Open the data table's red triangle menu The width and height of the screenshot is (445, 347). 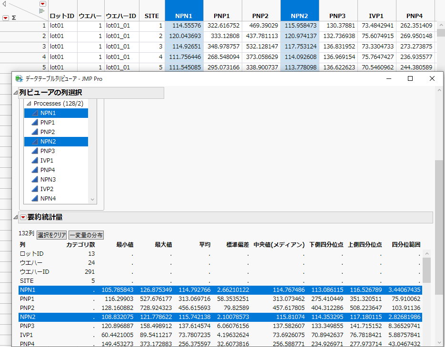pyautogui.click(x=42, y=4)
